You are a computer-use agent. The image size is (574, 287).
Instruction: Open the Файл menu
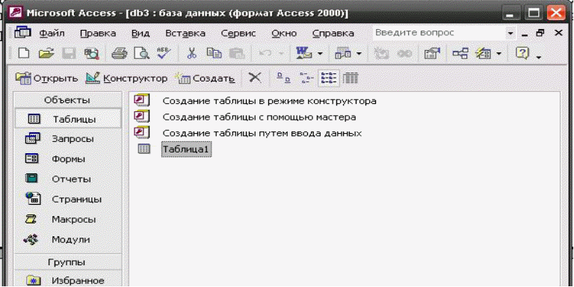coord(52,34)
